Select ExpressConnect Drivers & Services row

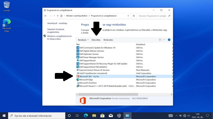tap(124, 70)
